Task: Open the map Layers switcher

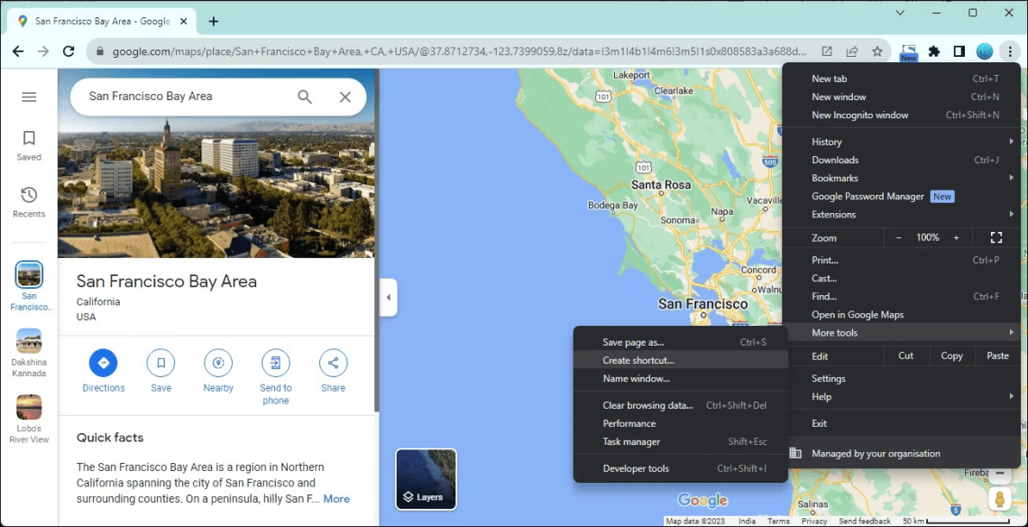Action: pos(425,479)
